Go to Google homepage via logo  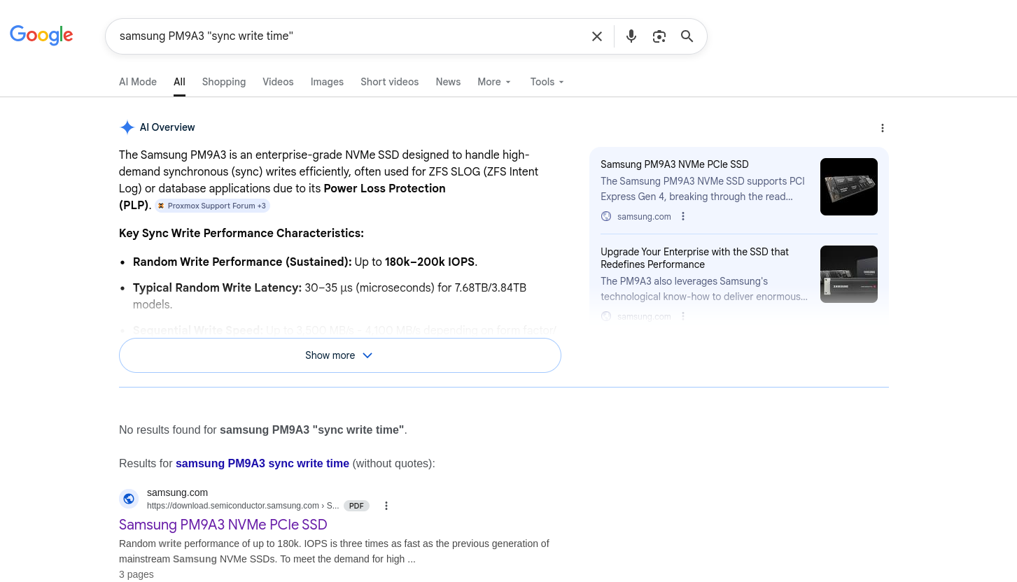[41, 35]
